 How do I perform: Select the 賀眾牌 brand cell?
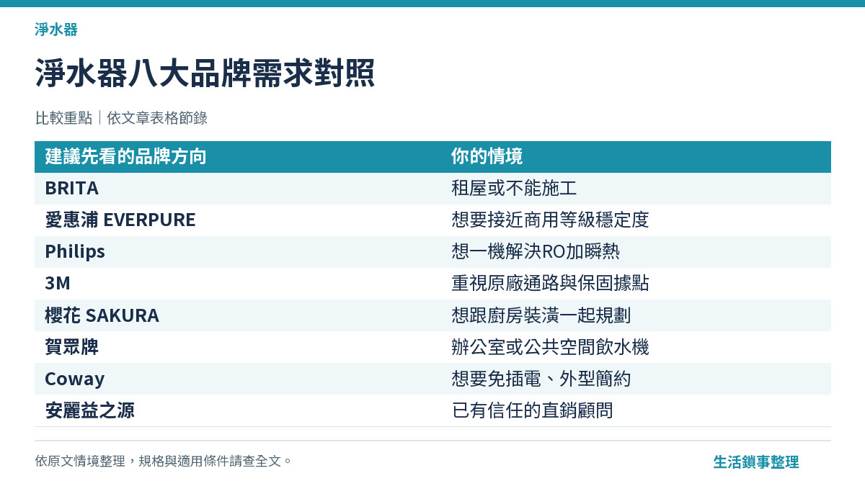pos(71,347)
